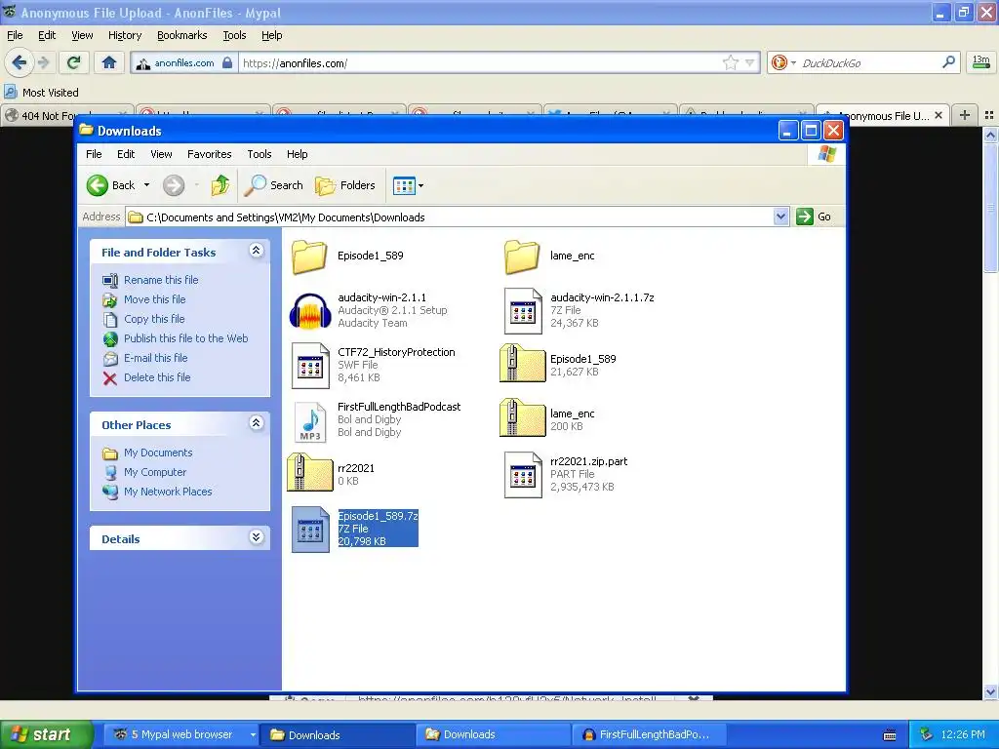This screenshot has height=749, width=999.
Task: Select the lame_enc zip archive icon
Action: (x=523, y=417)
